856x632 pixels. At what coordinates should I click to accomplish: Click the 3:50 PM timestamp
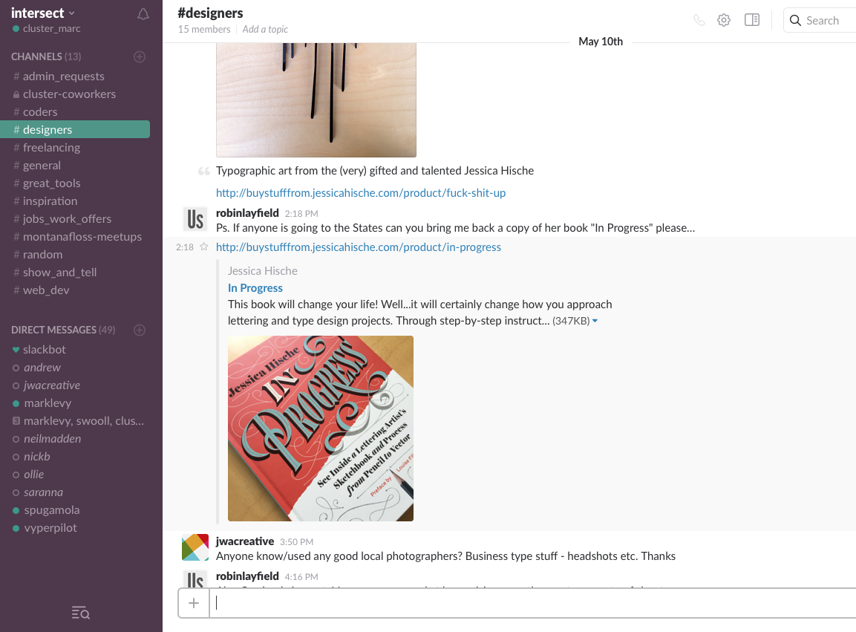[296, 542]
